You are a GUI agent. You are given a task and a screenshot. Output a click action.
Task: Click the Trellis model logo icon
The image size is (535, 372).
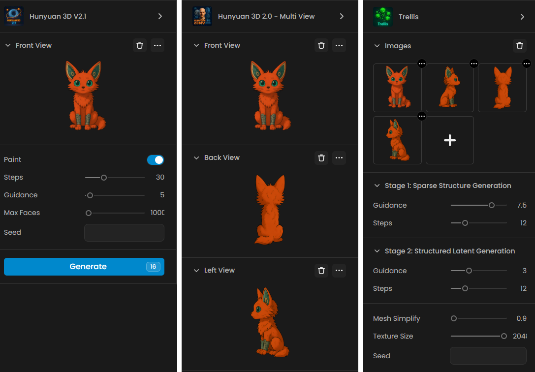pos(382,17)
